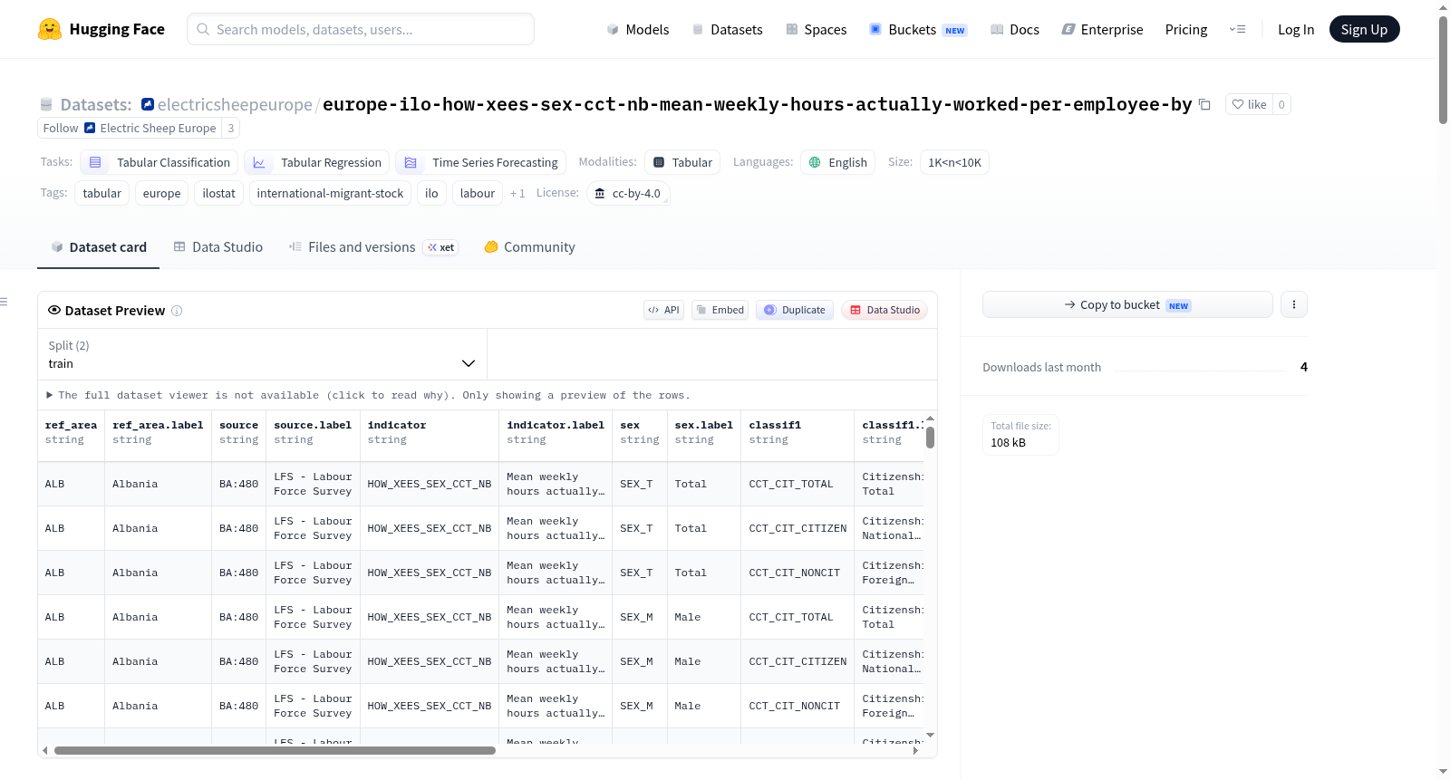Open the Split train dropdown

262,354
